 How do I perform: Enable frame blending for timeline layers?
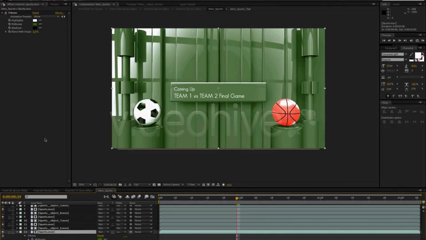click(x=133, y=197)
